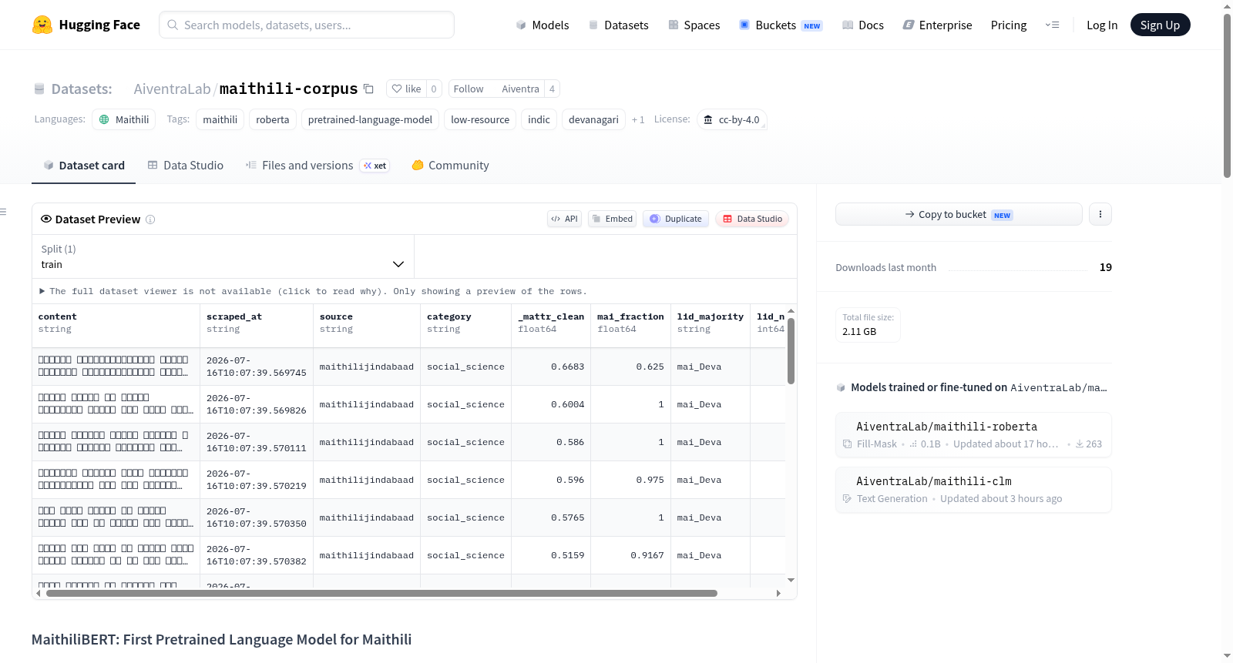Open the extra navigation menu icon
The height and width of the screenshot is (663, 1233).
coord(1052,25)
